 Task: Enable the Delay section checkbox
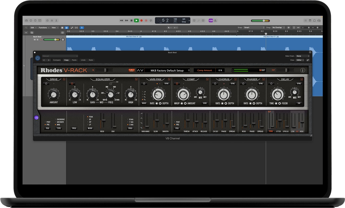302,79
